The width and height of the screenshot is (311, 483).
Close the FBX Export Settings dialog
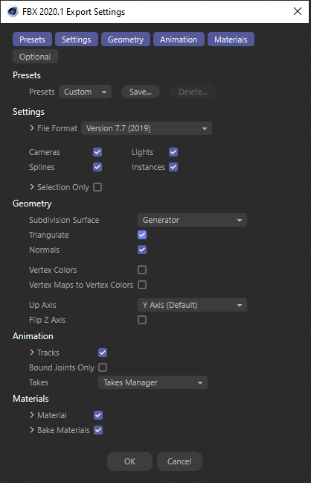click(298, 11)
